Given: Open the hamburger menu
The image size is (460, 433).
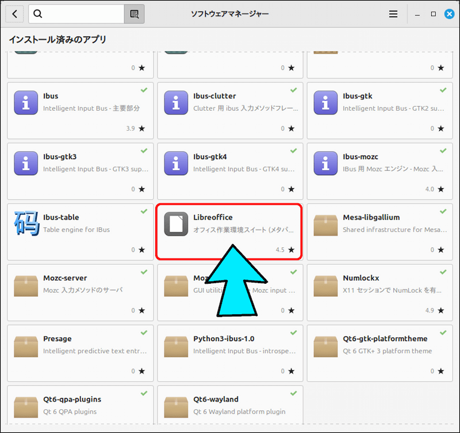Looking at the screenshot, I should (393, 13).
